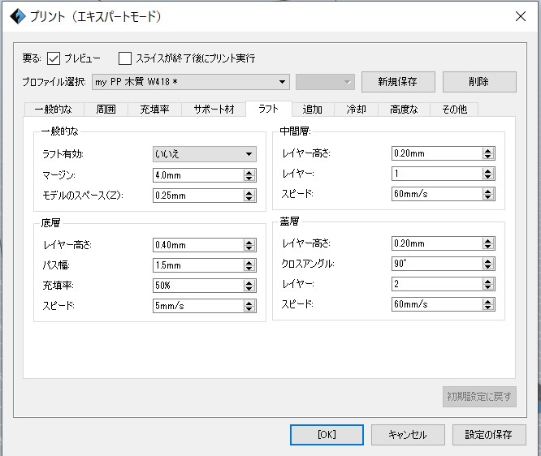Increase 中間層 レイヤー count with up arrow
541x456 pixels.
click(x=487, y=170)
